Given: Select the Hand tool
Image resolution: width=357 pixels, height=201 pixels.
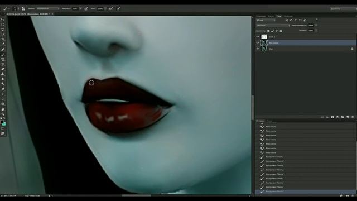Looking at the screenshot, I should pyautogui.click(x=3, y=109).
